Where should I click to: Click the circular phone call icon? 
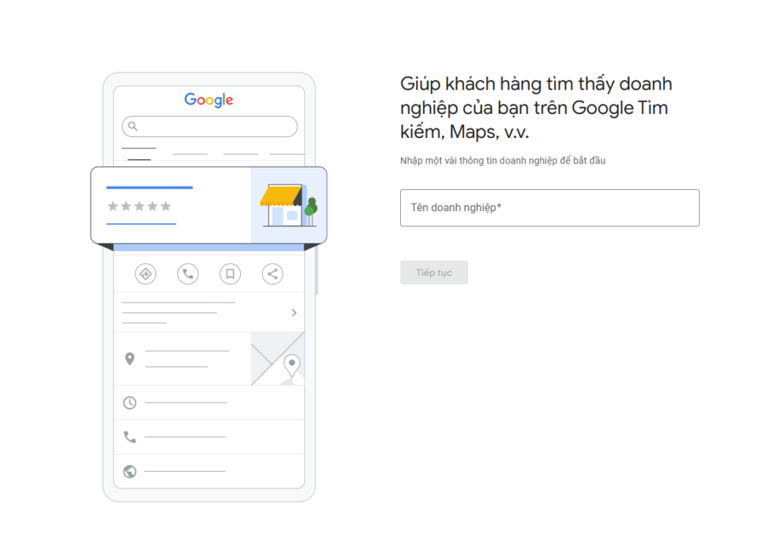[x=188, y=274]
